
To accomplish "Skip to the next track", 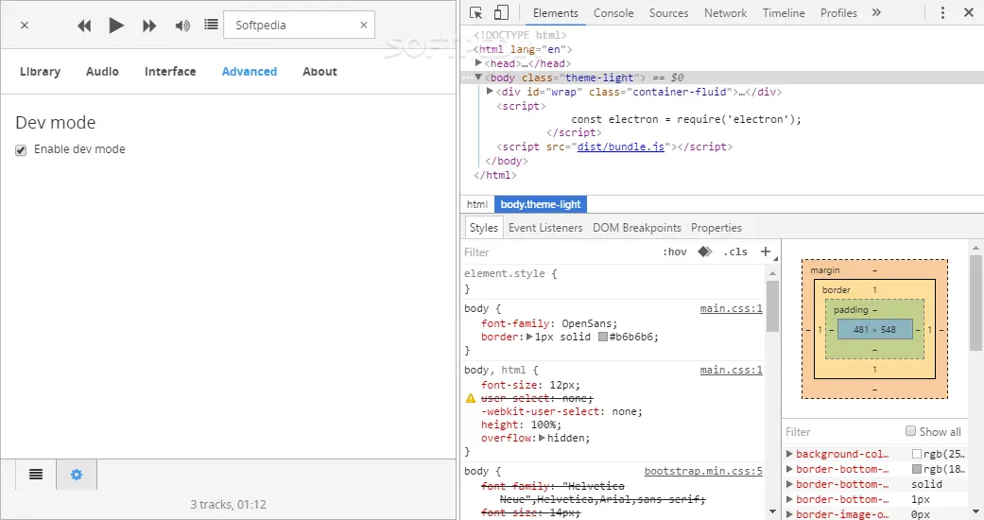I will (149, 26).
